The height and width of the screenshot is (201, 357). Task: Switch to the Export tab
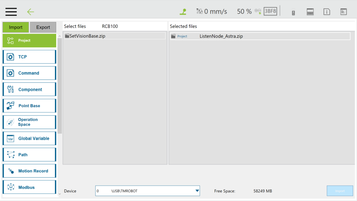[43, 27]
